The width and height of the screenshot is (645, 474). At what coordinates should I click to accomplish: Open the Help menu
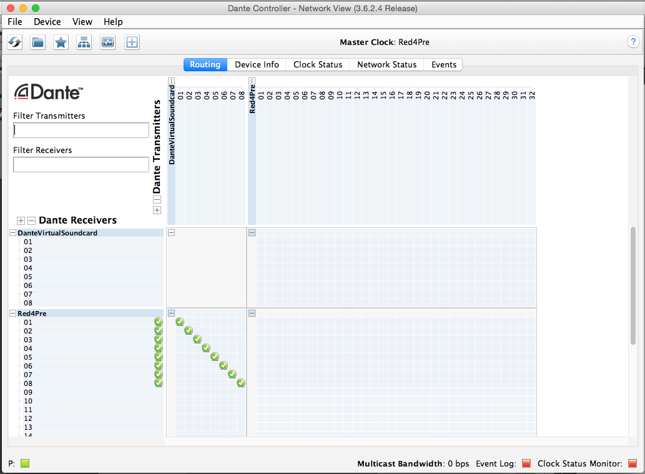[113, 22]
